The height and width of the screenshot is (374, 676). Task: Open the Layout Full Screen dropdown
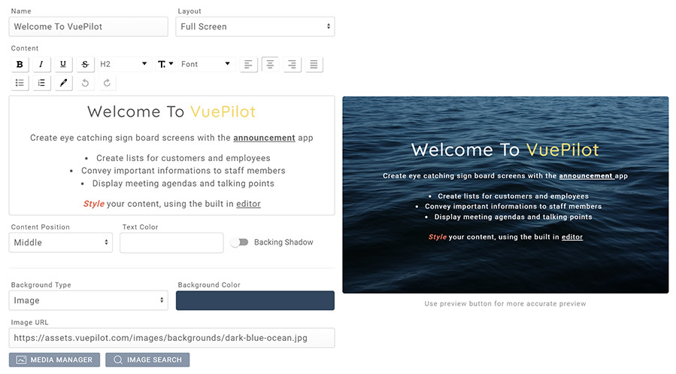(x=255, y=27)
